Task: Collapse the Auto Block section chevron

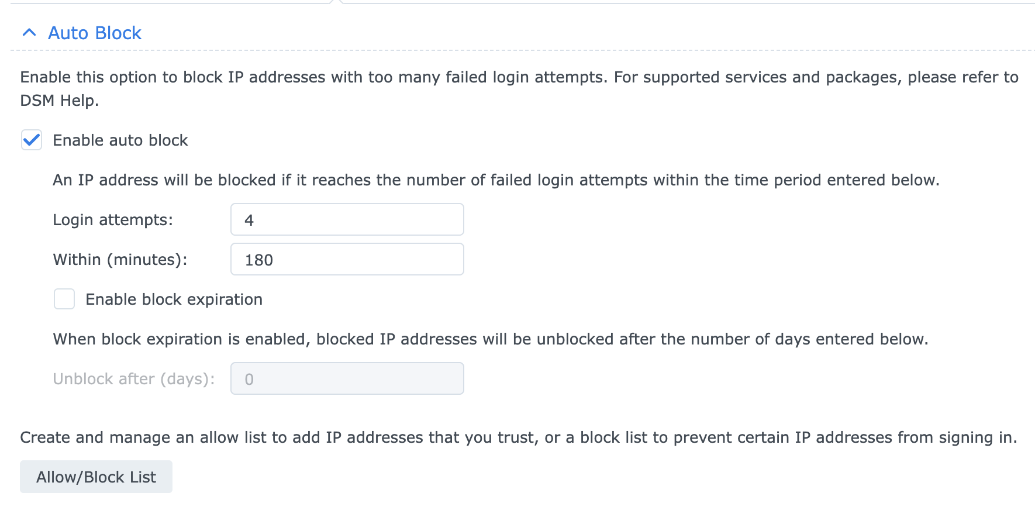Action: pos(29,33)
